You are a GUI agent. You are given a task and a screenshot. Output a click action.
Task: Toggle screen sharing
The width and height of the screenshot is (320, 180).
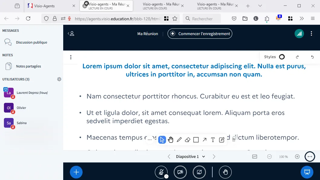coord(199,172)
